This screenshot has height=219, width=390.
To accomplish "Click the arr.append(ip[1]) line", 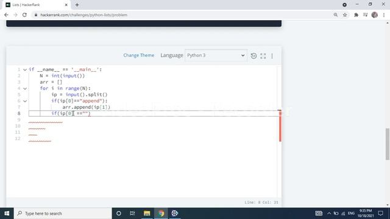I will coord(87,107).
